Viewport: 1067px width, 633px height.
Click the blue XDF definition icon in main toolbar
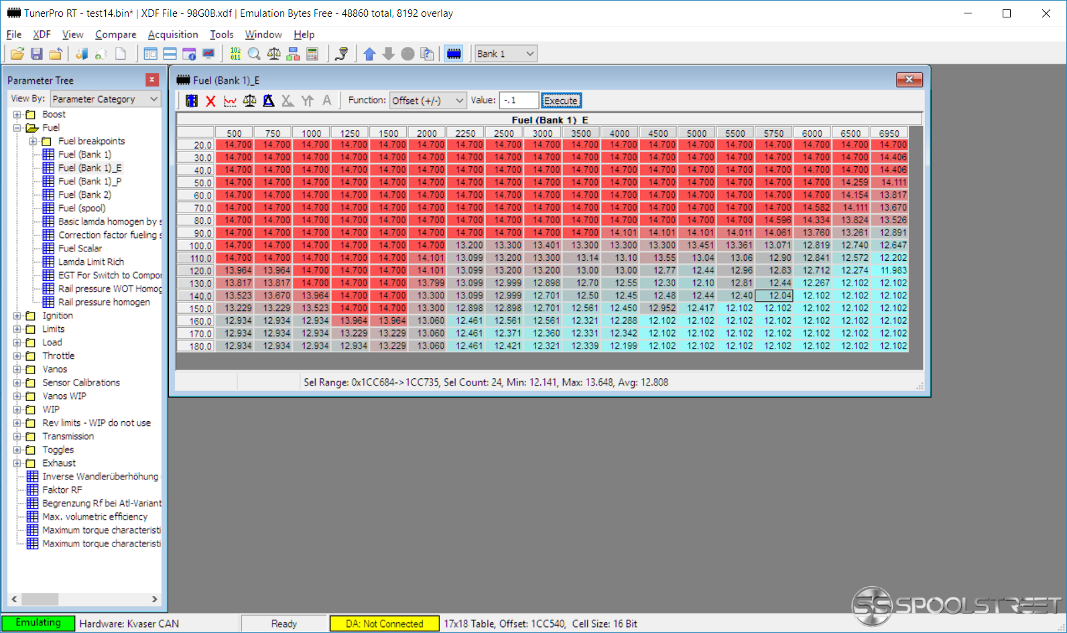click(82, 54)
